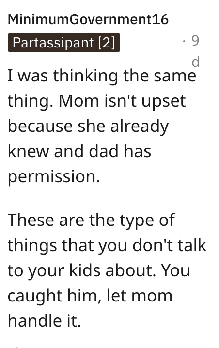The height and width of the screenshot is (348, 219).
Task: Click the word 'Mom' in first paragraph
Action: [78, 101]
